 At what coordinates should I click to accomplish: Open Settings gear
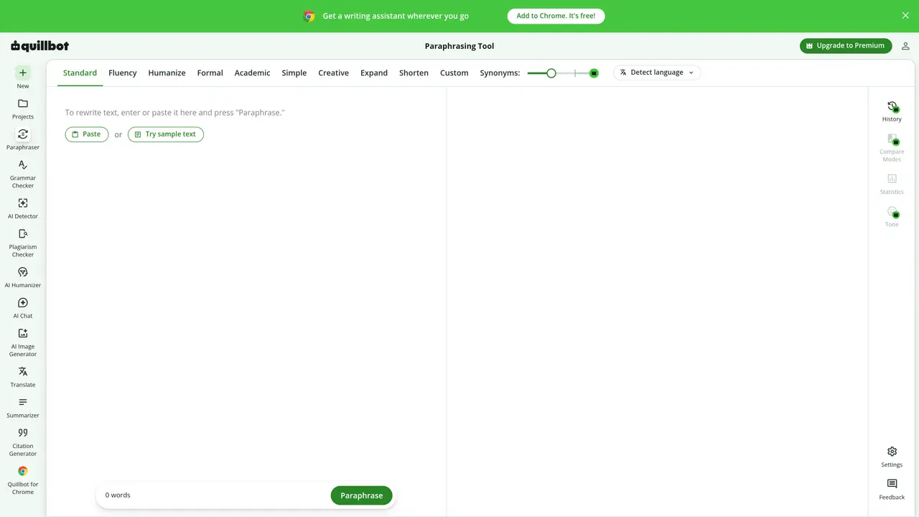pos(892,452)
